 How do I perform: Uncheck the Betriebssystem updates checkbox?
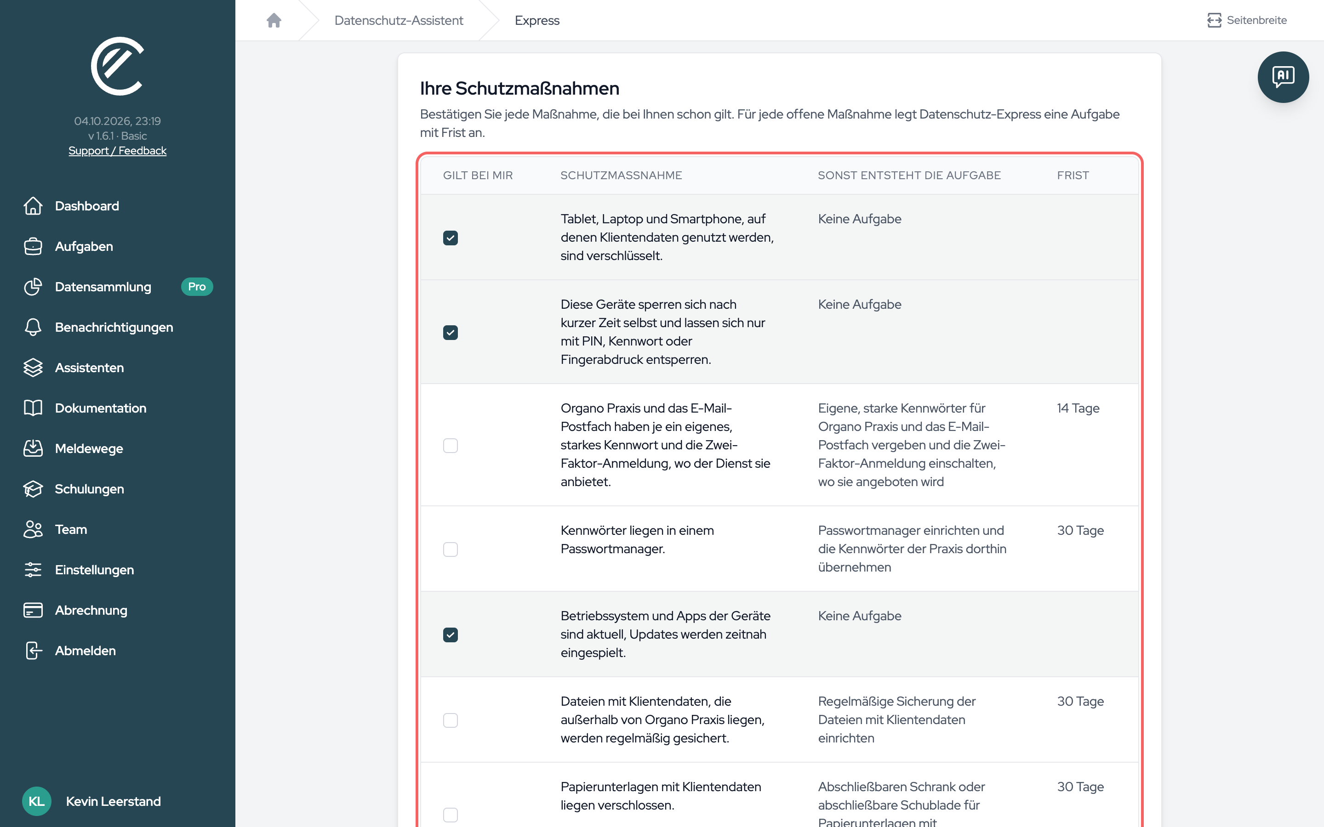450,634
